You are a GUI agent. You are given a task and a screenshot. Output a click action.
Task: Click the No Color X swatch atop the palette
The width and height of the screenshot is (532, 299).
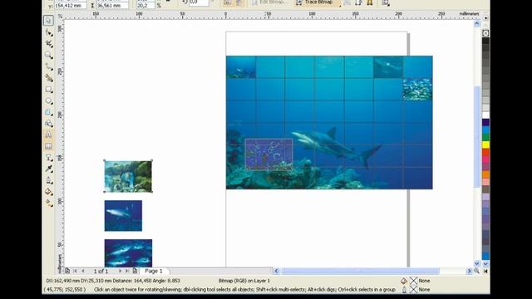pos(485,33)
